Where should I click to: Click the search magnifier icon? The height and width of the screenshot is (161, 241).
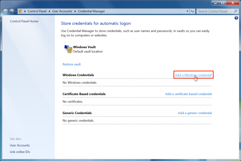(236, 11)
